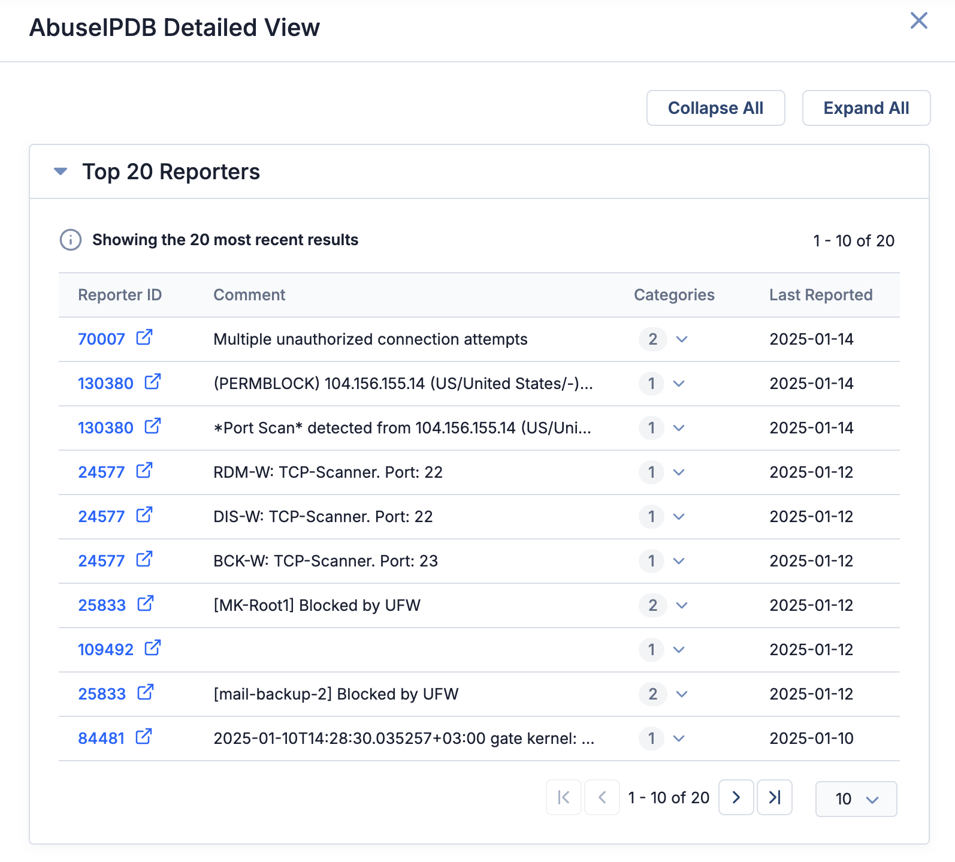Open reporter ID 109492 link
This screenshot has height=862, width=955.
coord(105,650)
